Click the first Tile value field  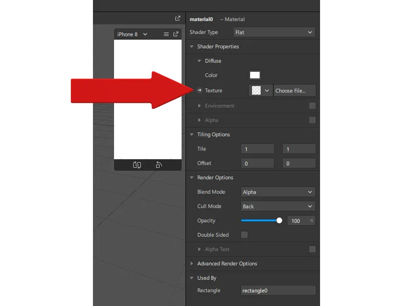point(257,149)
